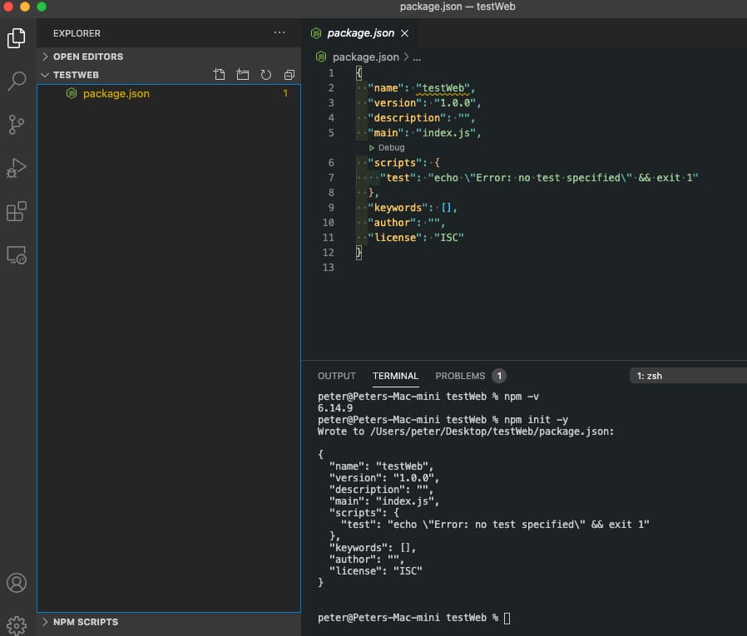Open the Source Control view icon
Screen dimensions: 747x636
[x=17, y=125]
